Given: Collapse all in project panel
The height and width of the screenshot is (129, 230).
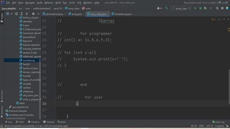Looking at the screenshot, I should [x=27, y=14].
